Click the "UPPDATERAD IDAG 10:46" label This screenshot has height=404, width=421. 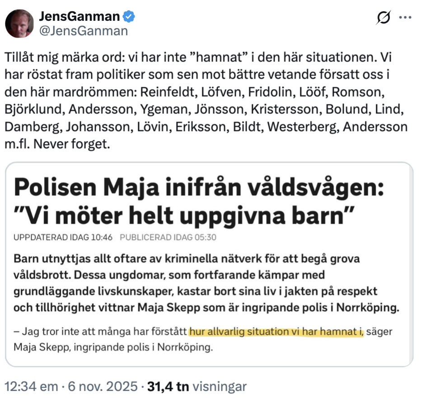[x=63, y=238]
